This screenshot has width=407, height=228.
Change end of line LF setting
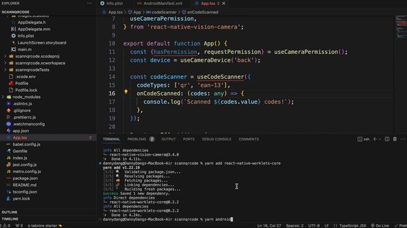(x=326, y=225)
